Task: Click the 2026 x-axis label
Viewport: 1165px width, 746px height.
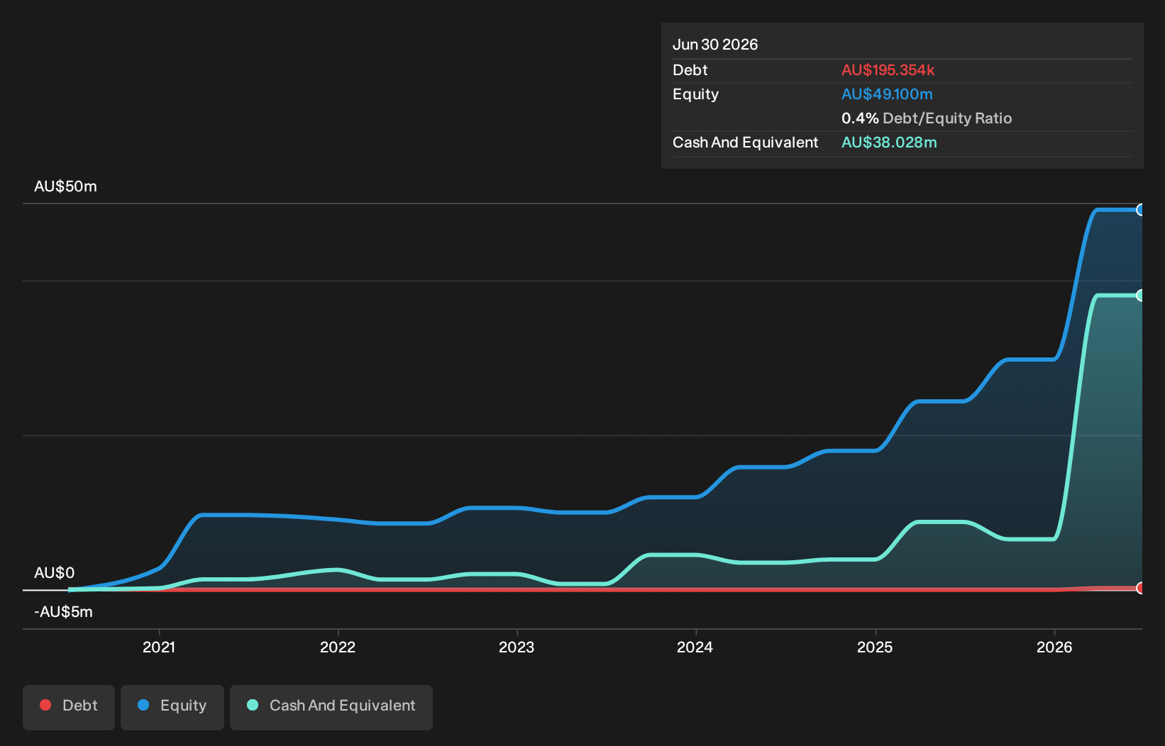Action: pos(1054,647)
